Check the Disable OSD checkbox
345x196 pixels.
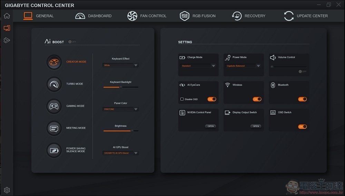[x=182, y=99]
